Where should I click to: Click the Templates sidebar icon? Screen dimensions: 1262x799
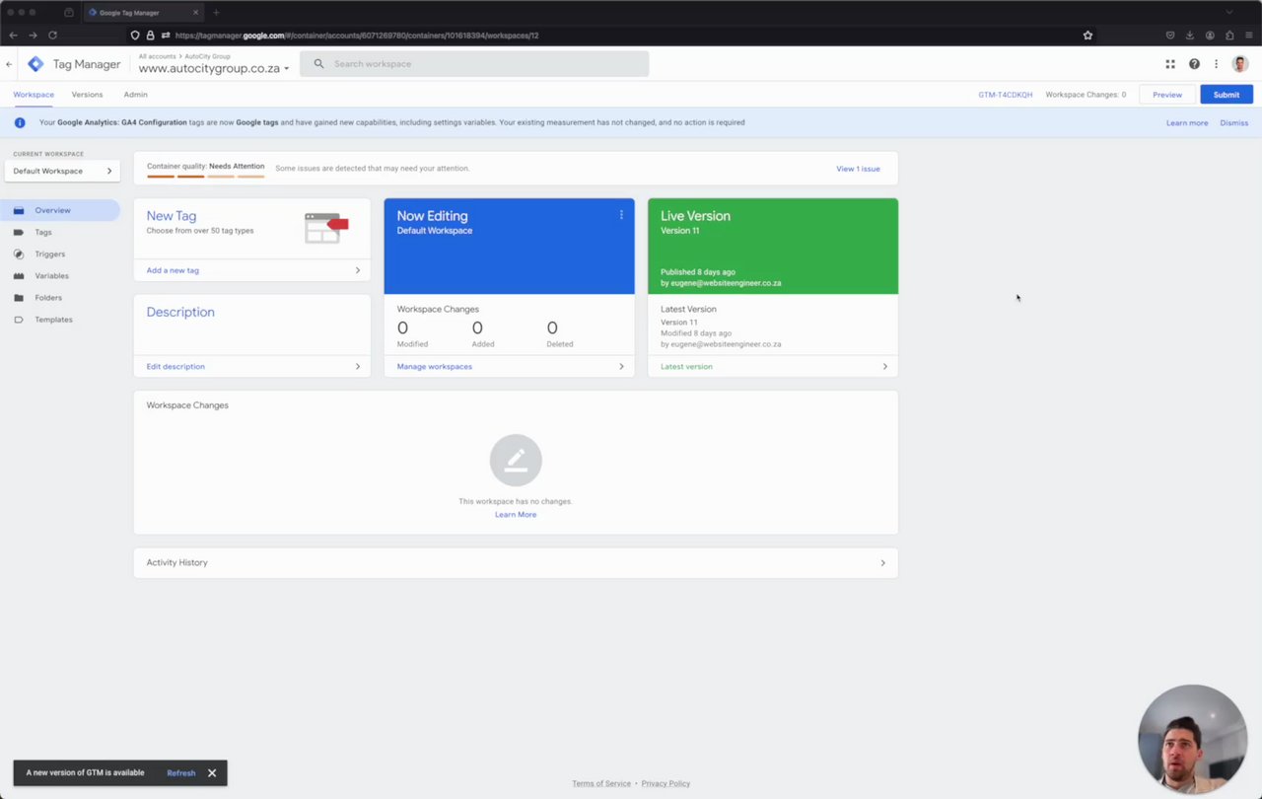[19, 320]
